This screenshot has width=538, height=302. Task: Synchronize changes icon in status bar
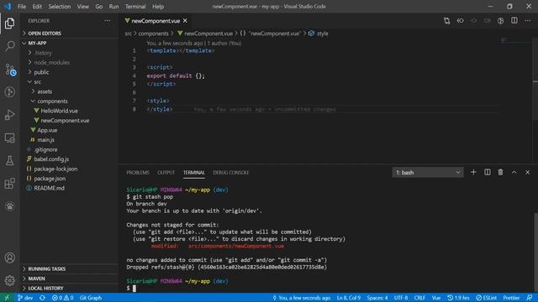pos(42,298)
